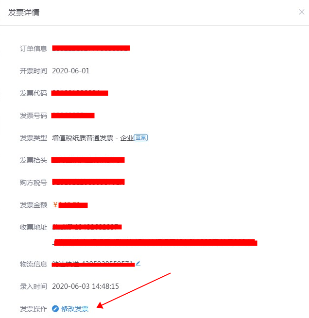Image resolution: width=309 pixels, height=318 pixels.
Task: Close the 发票详情 dialog
Action: tap(302, 12)
